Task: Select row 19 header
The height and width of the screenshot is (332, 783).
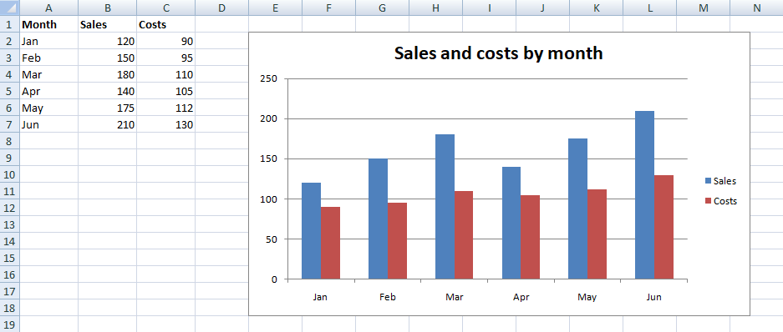Action: 9,324
